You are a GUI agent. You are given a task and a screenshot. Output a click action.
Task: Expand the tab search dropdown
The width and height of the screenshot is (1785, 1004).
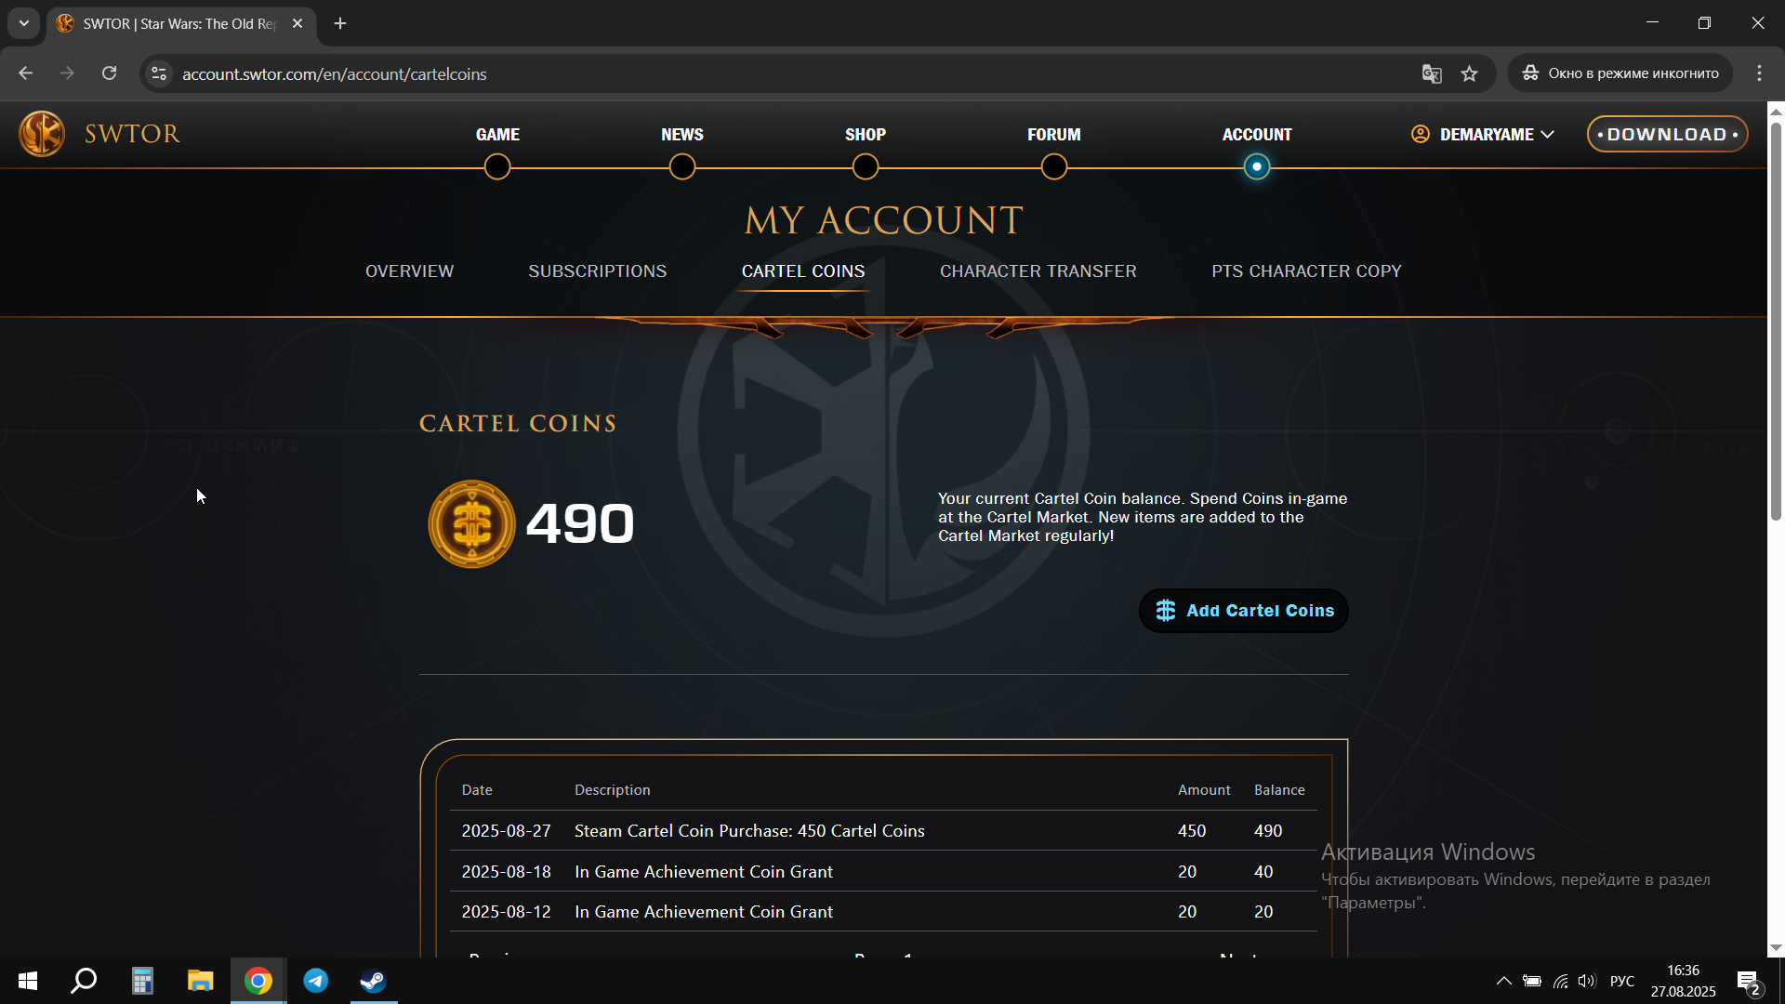coord(24,23)
